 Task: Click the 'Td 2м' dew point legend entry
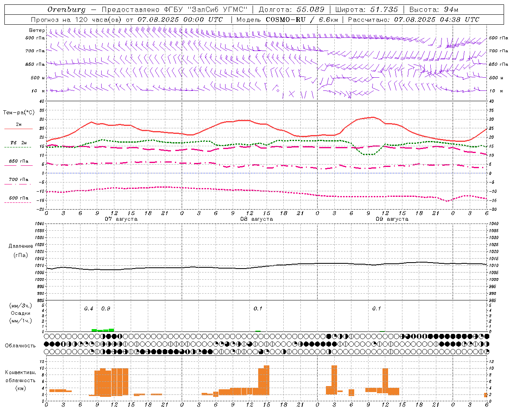19,143
